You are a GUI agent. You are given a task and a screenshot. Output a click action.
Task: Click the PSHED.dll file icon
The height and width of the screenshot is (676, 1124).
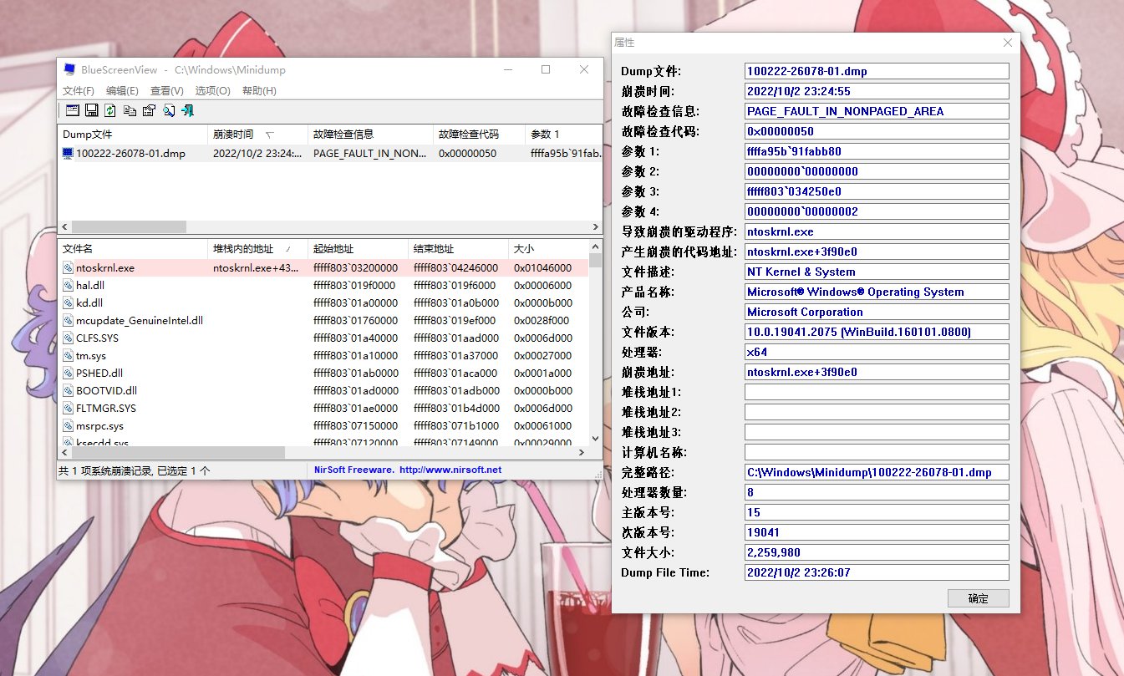68,374
